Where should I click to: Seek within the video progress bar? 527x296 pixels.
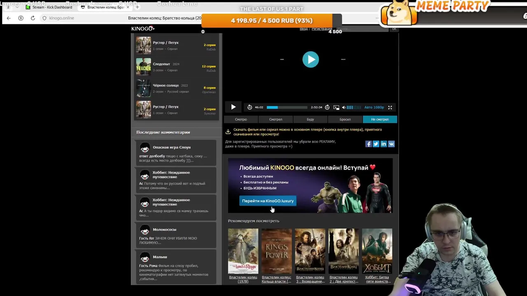point(287,107)
